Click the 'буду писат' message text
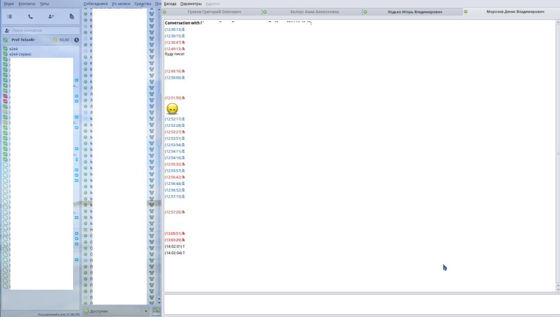This screenshot has width=560, height=317. pyautogui.click(x=175, y=54)
